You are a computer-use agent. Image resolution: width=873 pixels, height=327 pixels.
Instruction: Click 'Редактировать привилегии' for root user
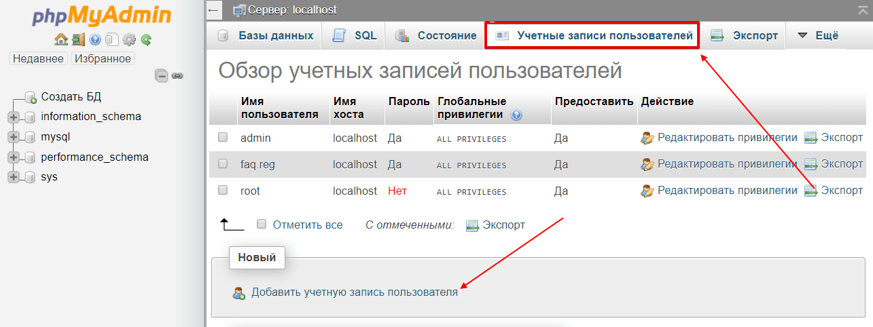[727, 191]
